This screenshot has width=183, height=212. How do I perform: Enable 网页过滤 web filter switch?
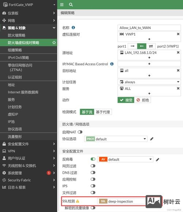point(93,166)
